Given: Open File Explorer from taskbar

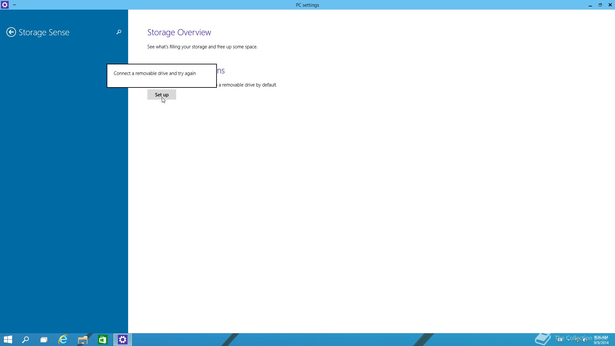Looking at the screenshot, I should point(83,340).
